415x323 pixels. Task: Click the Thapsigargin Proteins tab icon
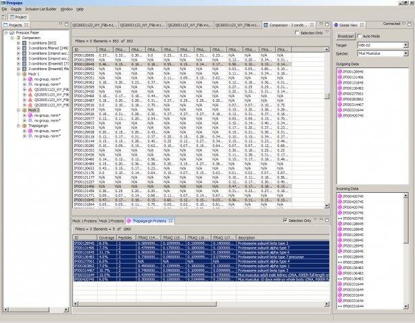(x=129, y=221)
